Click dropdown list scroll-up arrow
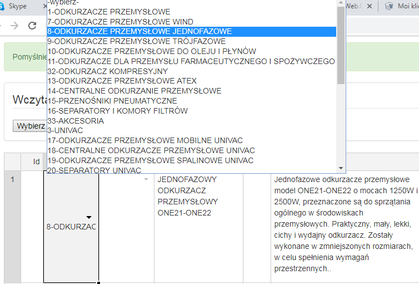This screenshot has width=419, height=284. coord(341,2)
